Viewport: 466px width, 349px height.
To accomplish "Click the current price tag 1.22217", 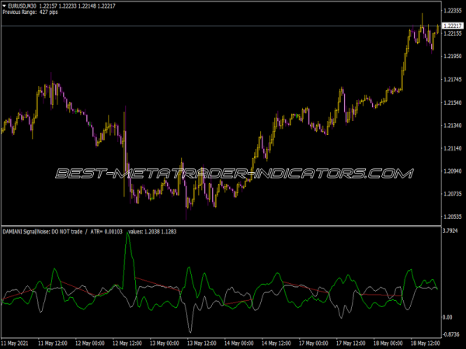I will coord(452,26).
